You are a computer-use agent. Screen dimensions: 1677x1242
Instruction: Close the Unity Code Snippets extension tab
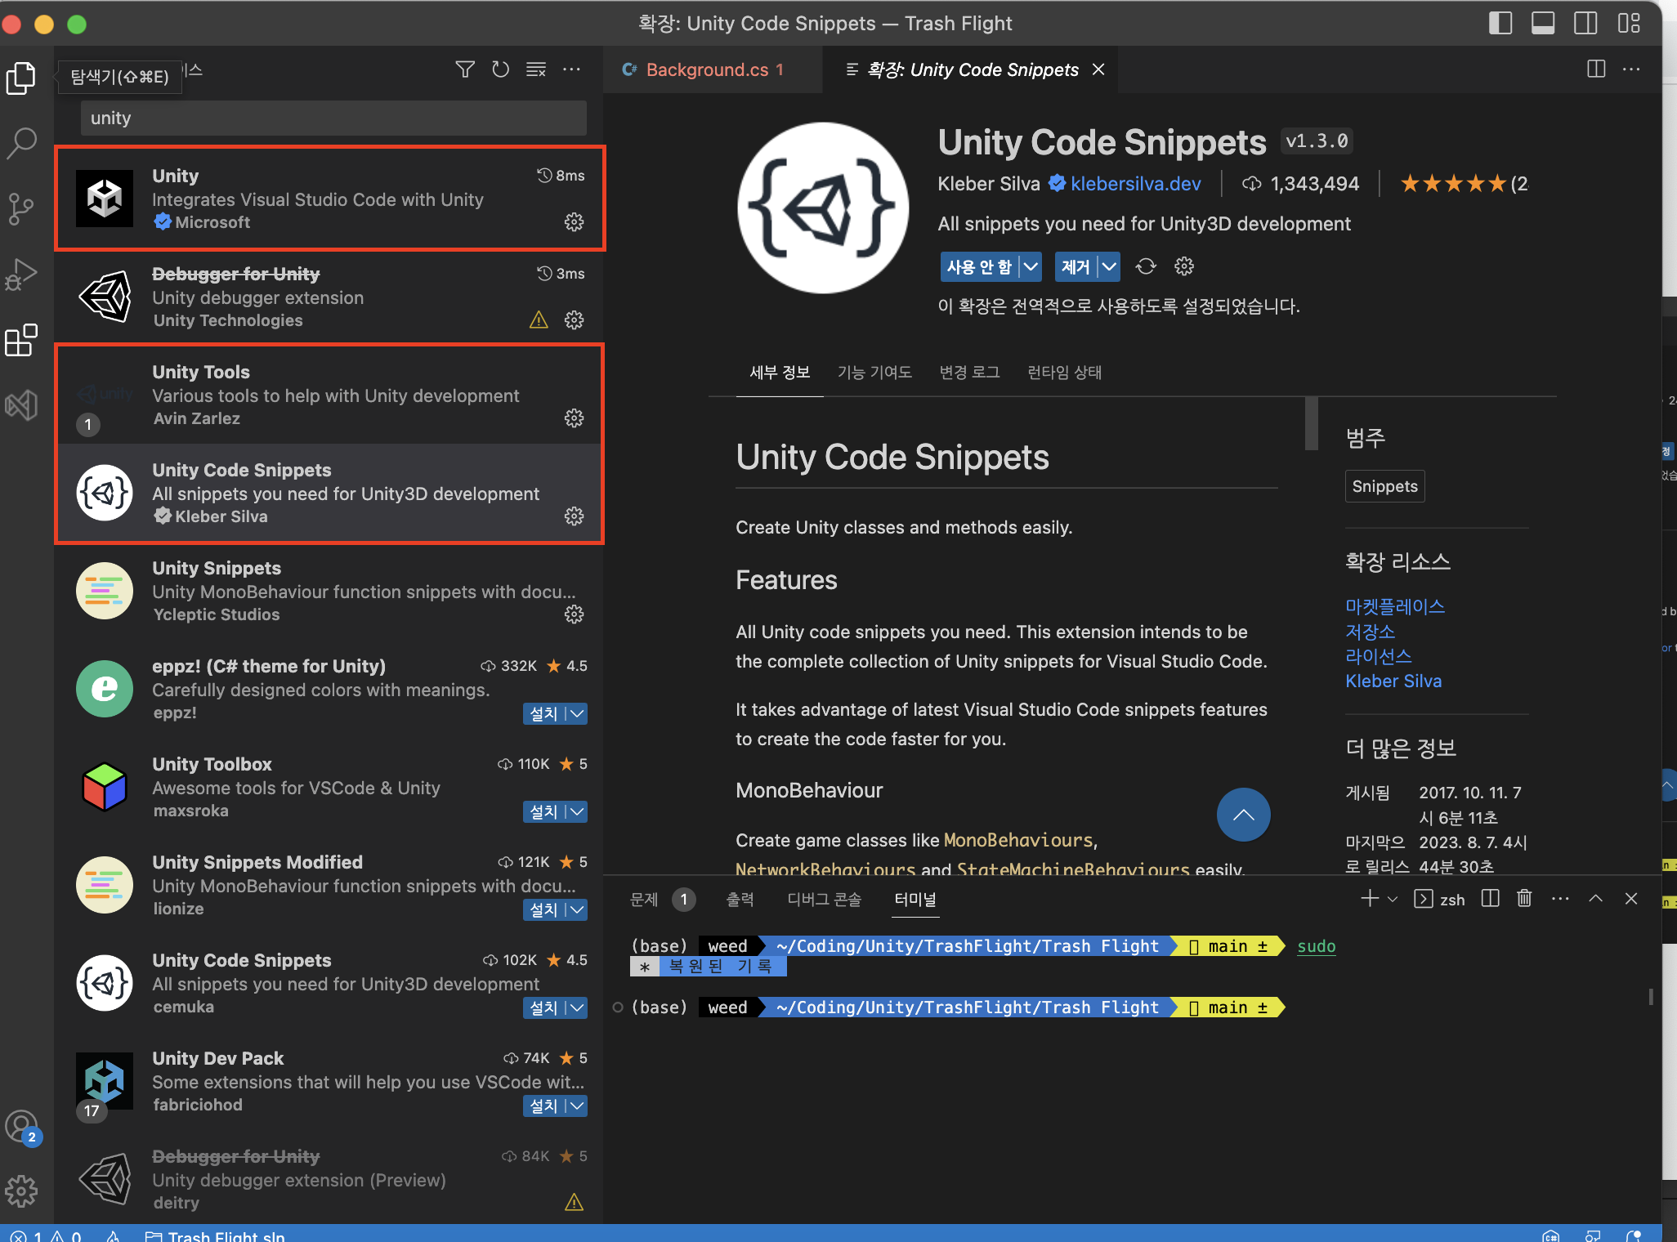point(1098,69)
